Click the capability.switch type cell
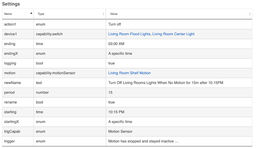 tap(70, 34)
